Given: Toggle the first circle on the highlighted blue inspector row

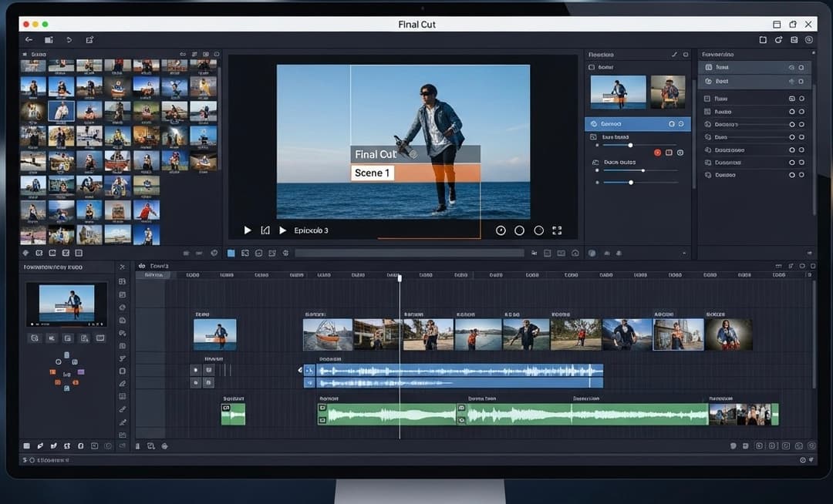Looking at the screenshot, I should pyautogui.click(x=671, y=123).
